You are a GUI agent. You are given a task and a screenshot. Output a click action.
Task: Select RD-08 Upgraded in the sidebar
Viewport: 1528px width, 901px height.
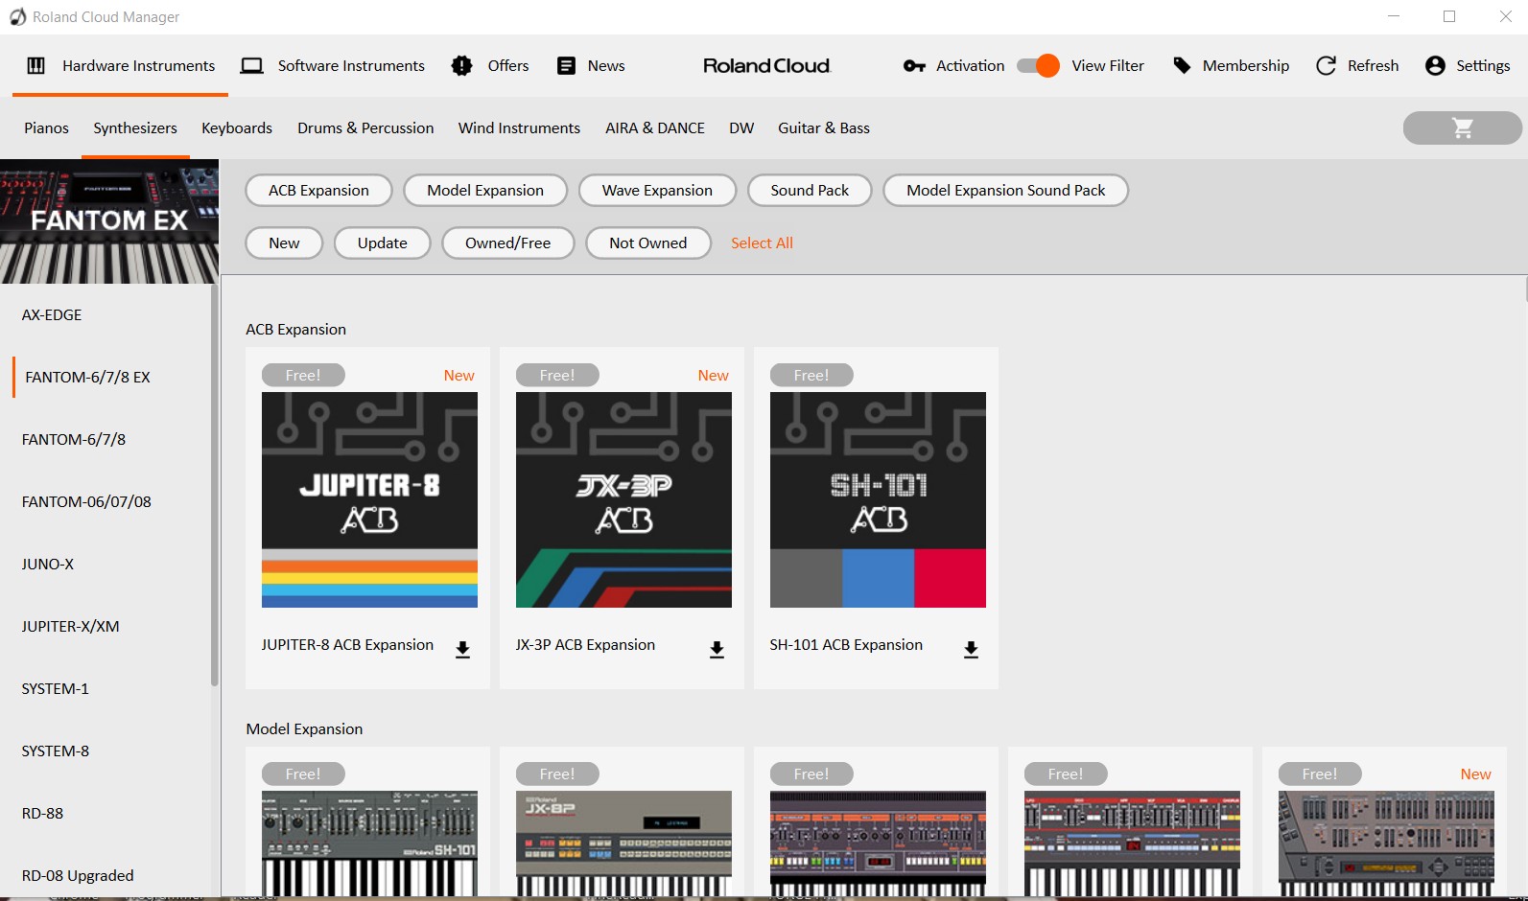(x=78, y=875)
